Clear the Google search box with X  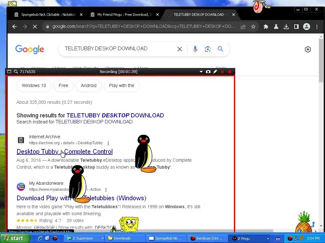click(180, 49)
